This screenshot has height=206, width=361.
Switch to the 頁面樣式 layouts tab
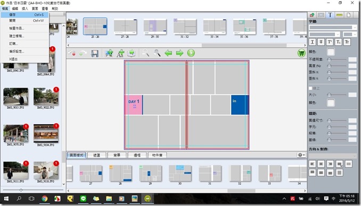(x=77, y=155)
